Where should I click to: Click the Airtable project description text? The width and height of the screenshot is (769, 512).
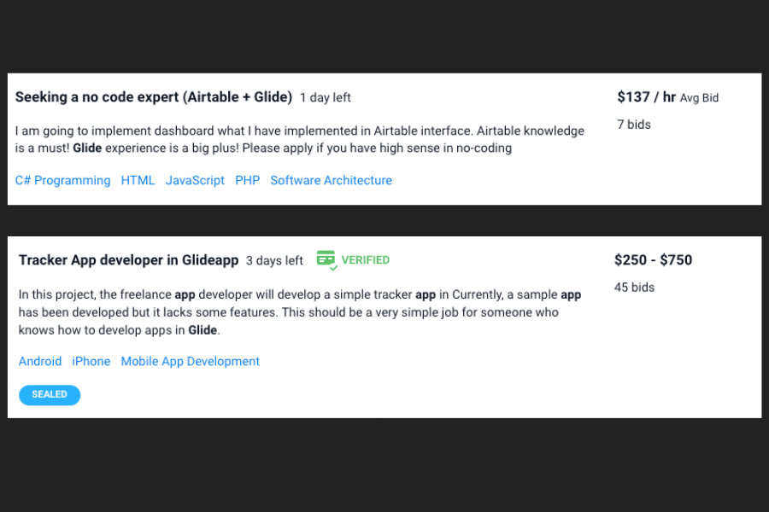pos(300,140)
